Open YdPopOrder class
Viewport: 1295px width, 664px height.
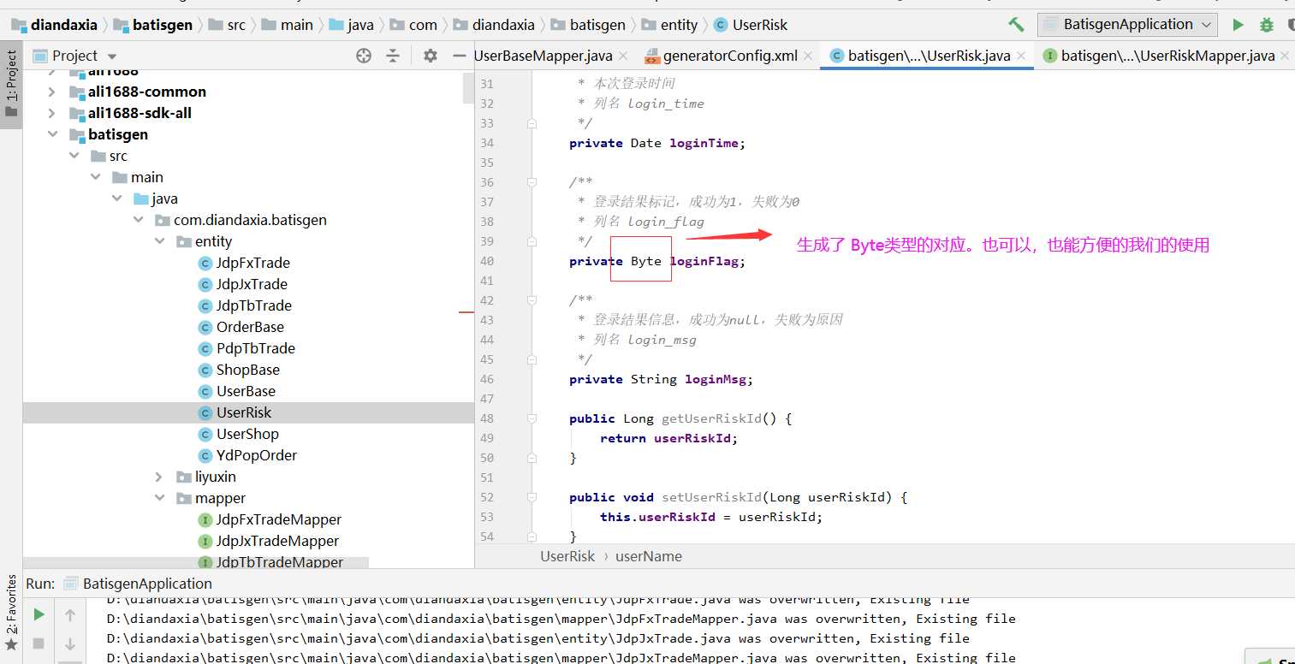(x=257, y=455)
